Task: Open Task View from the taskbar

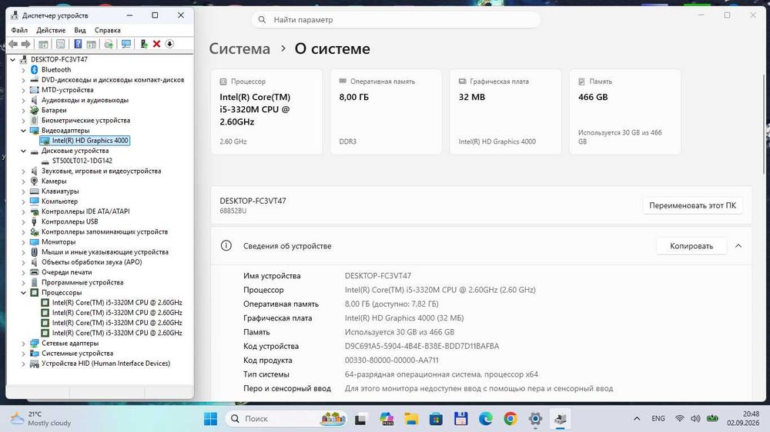Action: [x=360, y=419]
